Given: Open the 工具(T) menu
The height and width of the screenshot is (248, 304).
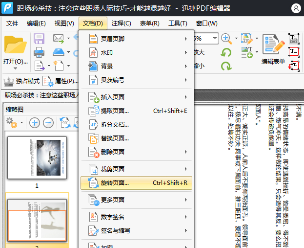Looking at the screenshot, I should 178,23.
